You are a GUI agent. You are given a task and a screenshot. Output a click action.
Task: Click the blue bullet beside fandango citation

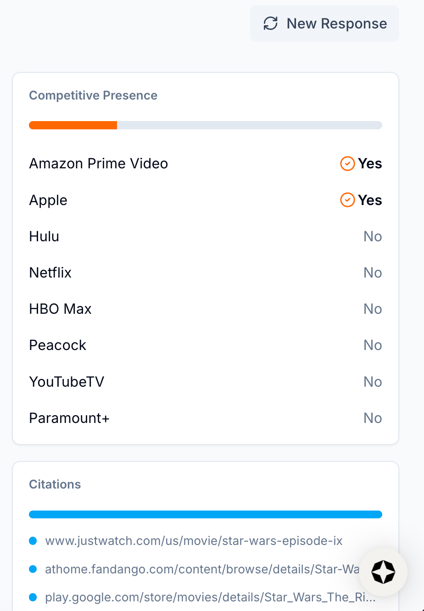[33, 569]
